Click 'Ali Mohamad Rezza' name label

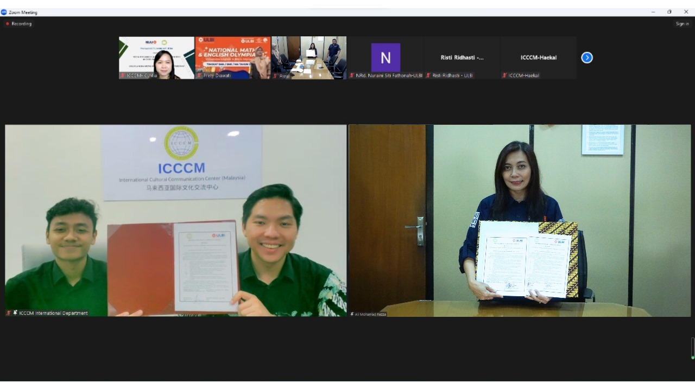(370, 314)
